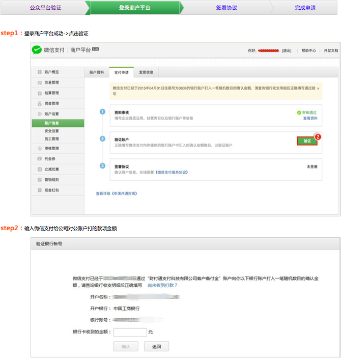Click the 结算管理 sidebar icon
Screen dimensions: 342x360
(x=40, y=93)
